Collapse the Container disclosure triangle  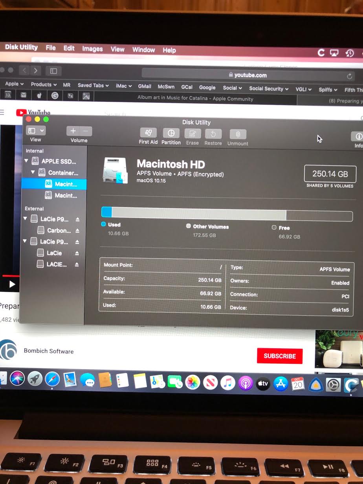coord(33,172)
